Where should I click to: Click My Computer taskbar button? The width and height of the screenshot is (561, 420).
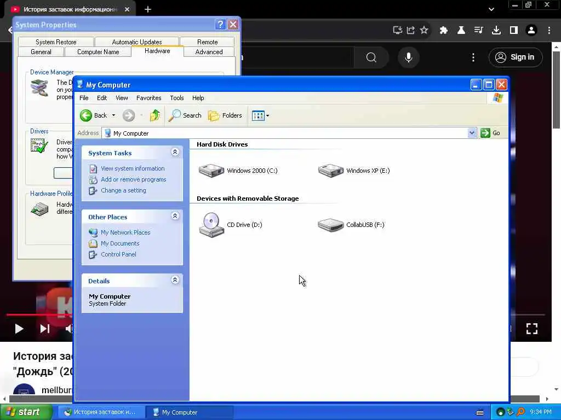(190, 412)
